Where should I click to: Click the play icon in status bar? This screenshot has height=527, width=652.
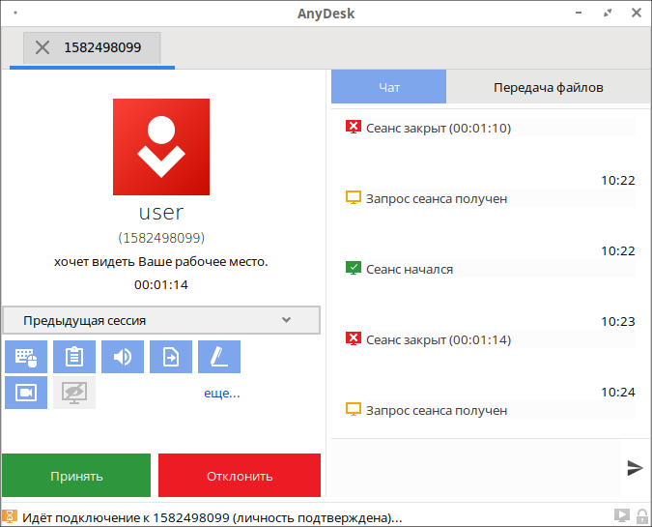click(x=620, y=516)
